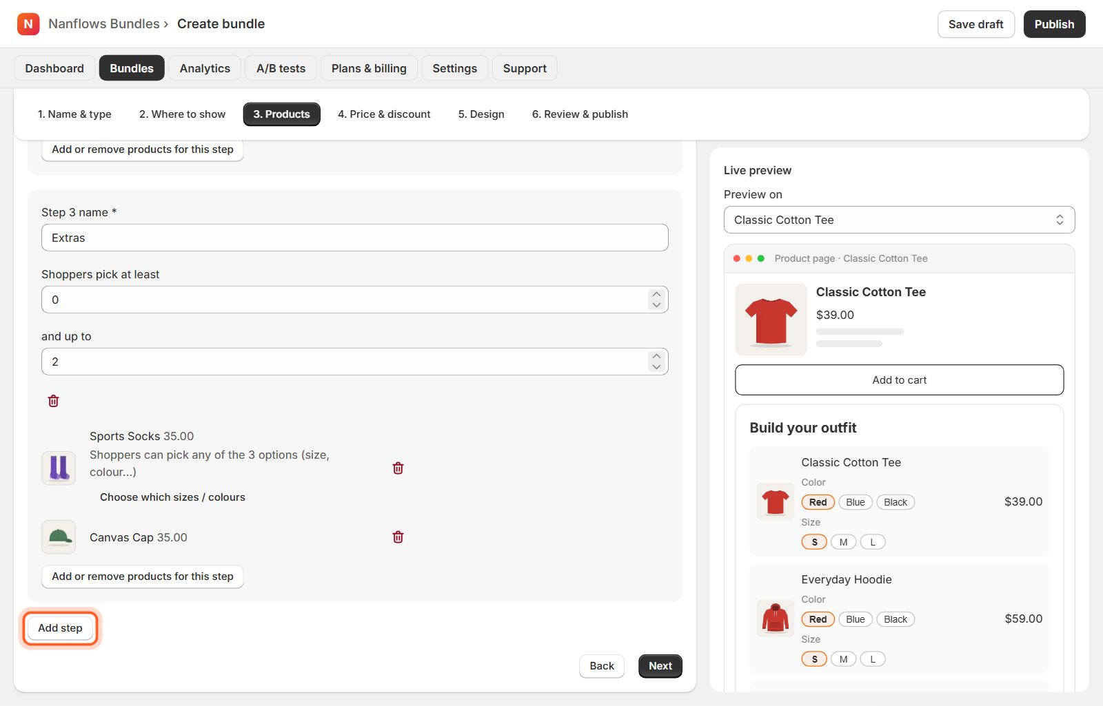The height and width of the screenshot is (706, 1103).
Task: Jump to step 6. Review & publish
Action: click(580, 114)
